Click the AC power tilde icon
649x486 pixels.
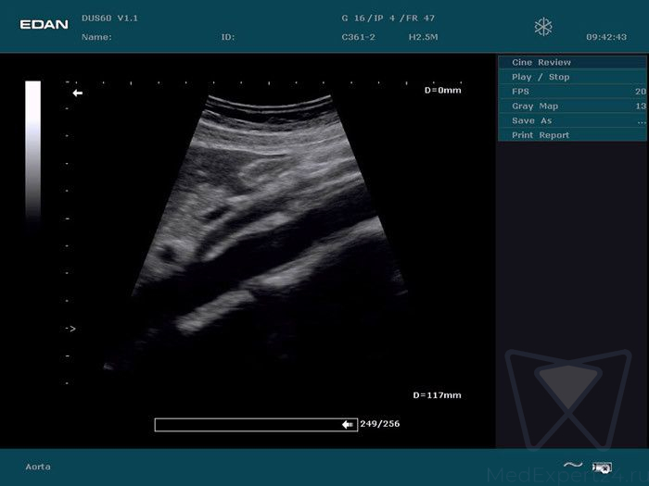click(x=573, y=465)
